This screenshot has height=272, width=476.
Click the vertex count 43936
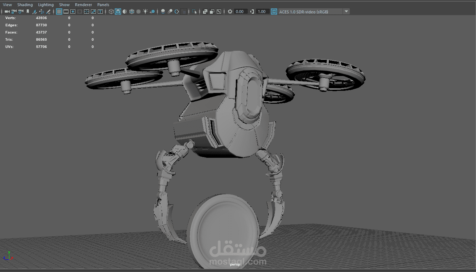pos(41,18)
